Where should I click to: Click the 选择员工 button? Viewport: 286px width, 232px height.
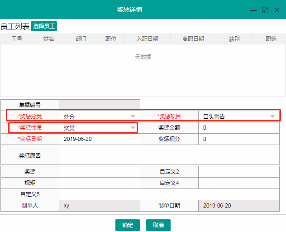[x=44, y=26]
